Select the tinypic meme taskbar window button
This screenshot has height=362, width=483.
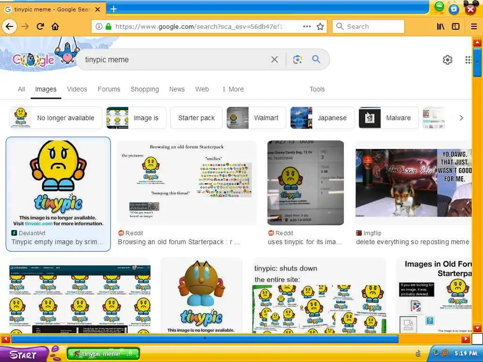pyautogui.click(x=103, y=354)
